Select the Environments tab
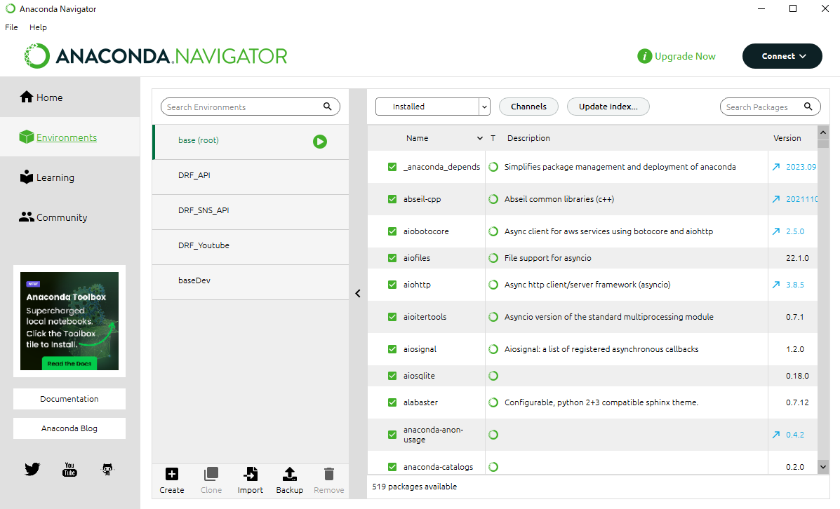 (69, 137)
